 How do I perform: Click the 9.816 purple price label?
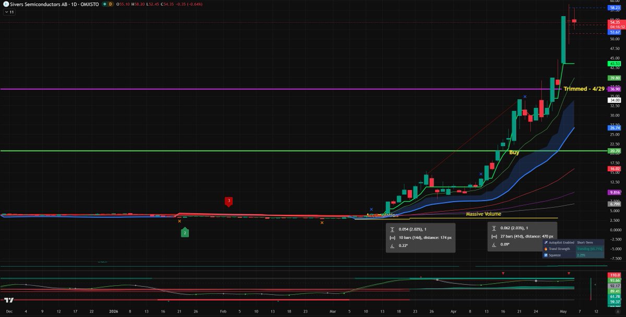613,192
